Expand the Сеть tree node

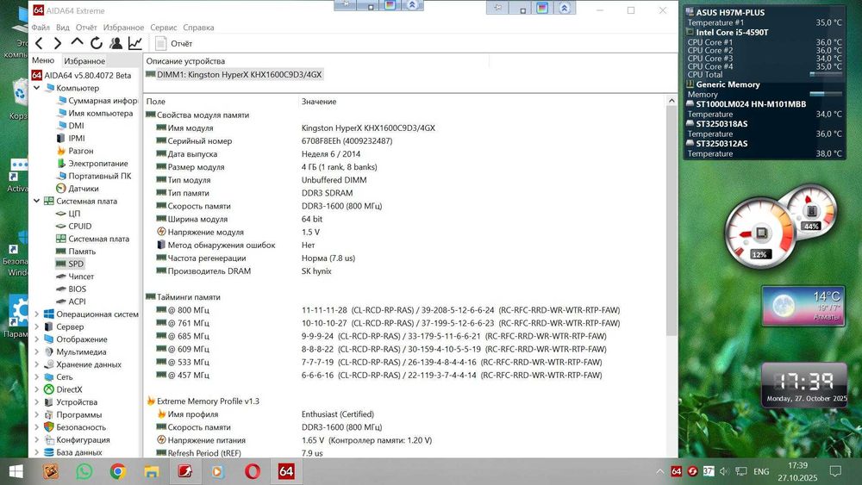point(37,377)
